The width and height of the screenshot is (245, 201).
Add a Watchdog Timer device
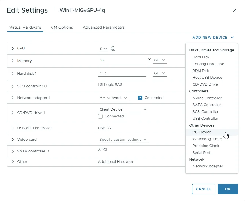[x=207, y=139]
